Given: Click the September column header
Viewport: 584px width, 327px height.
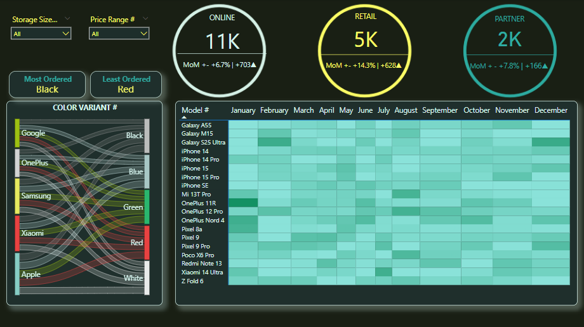Looking at the screenshot, I should tap(440, 110).
